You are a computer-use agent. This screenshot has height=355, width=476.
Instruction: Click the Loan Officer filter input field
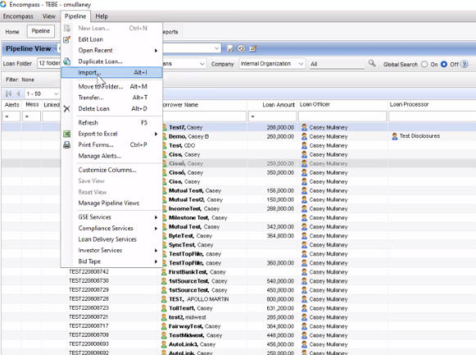342,116
